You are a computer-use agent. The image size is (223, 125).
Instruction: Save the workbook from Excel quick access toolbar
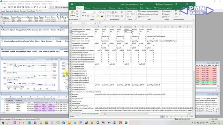coord(72,4)
